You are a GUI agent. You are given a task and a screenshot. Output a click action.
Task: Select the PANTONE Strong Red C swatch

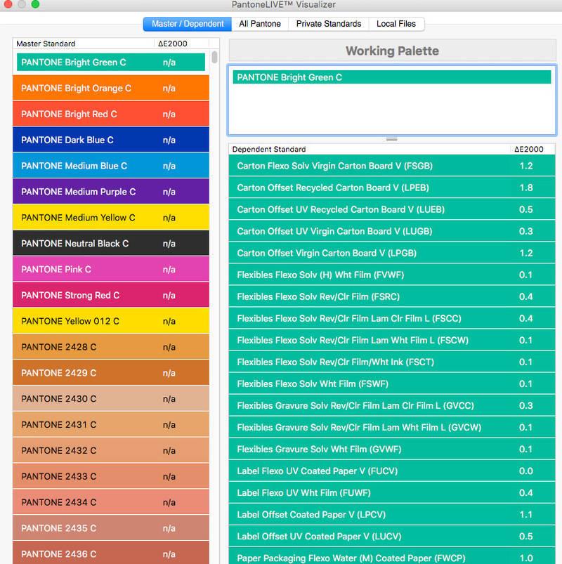coord(111,295)
